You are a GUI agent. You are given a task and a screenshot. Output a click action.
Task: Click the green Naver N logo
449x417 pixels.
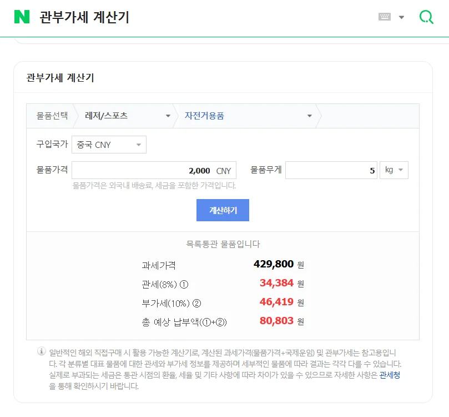pos(22,17)
